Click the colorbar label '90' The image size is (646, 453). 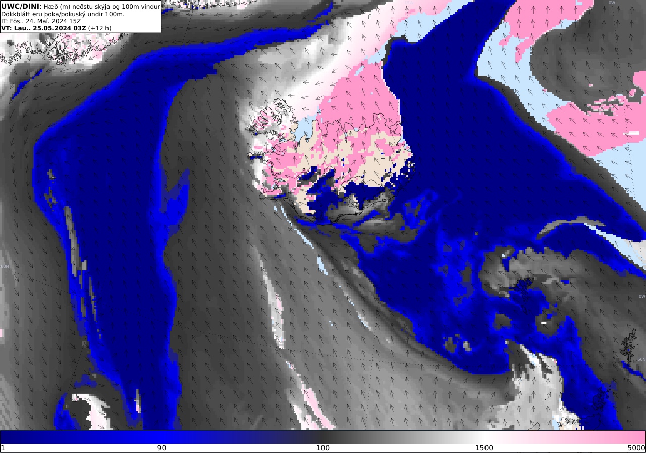[x=161, y=448]
